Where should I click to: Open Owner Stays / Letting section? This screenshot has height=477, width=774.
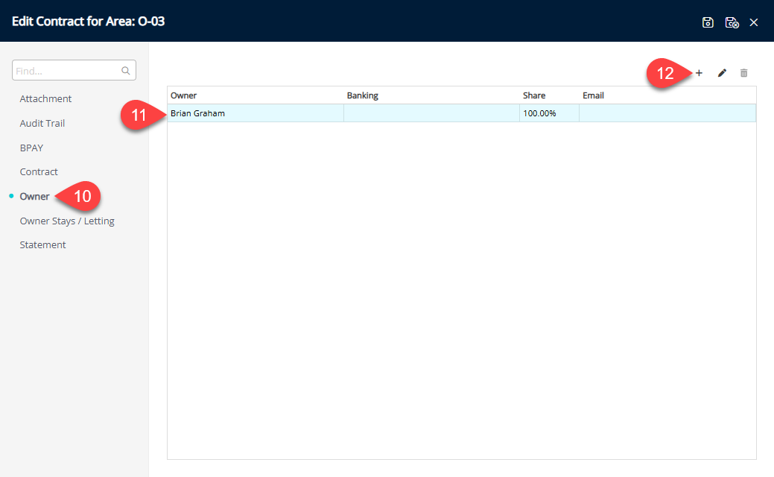(x=67, y=221)
